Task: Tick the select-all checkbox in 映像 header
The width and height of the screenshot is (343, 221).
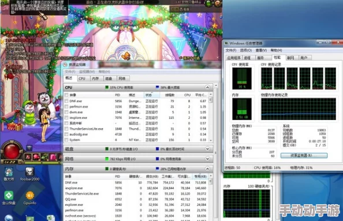Action: pyautogui.click(x=66, y=95)
